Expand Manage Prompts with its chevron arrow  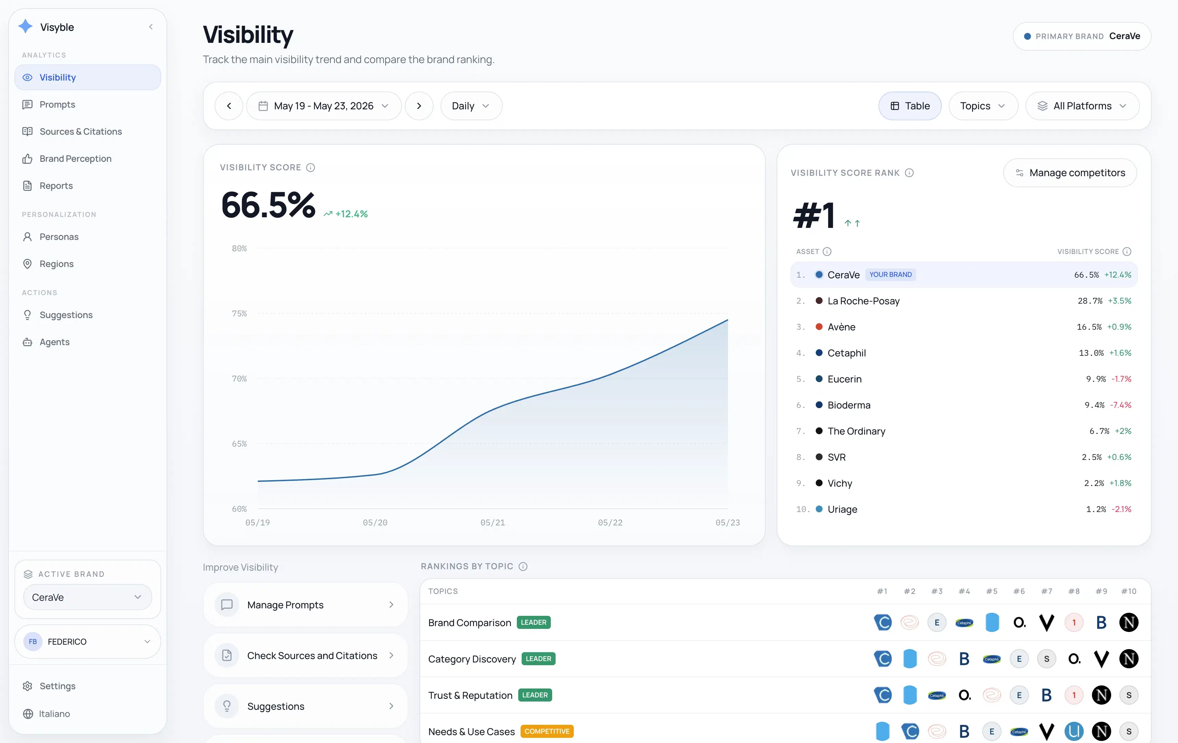click(x=391, y=605)
